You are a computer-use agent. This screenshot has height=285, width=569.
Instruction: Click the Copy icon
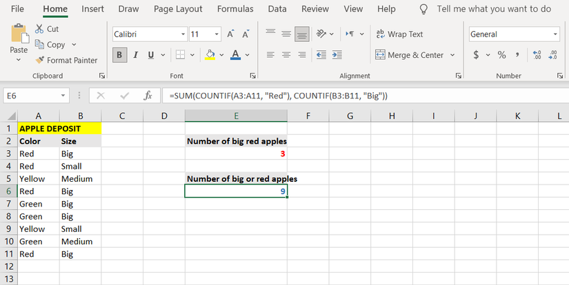pos(39,44)
